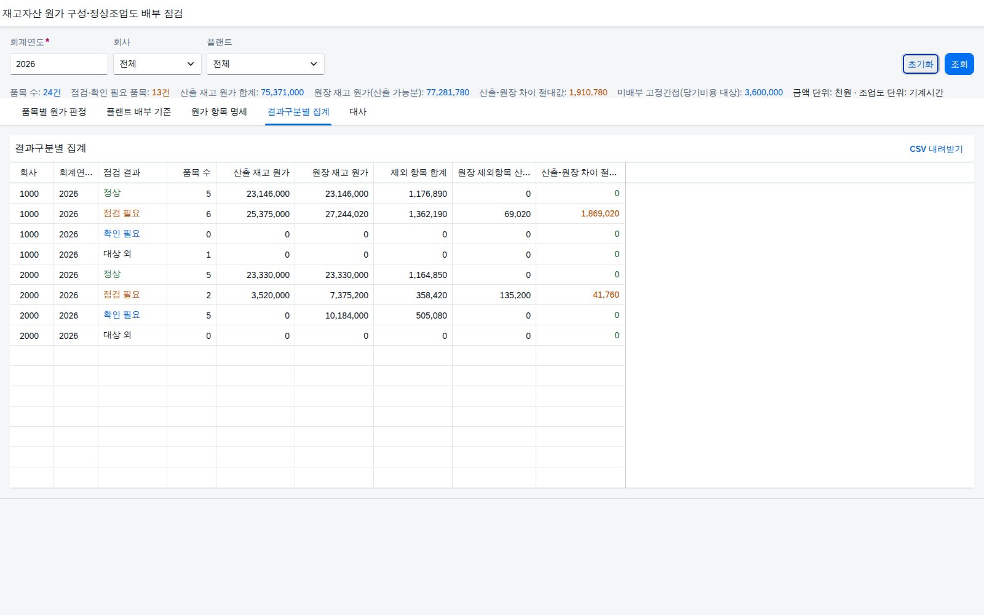This screenshot has width=984, height=615.
Task: Click summary value 1,910,780
Action: (x=588, y=92)
